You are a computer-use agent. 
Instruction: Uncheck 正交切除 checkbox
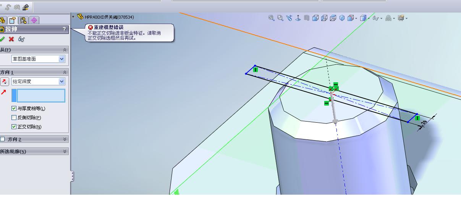coord(14,127)
